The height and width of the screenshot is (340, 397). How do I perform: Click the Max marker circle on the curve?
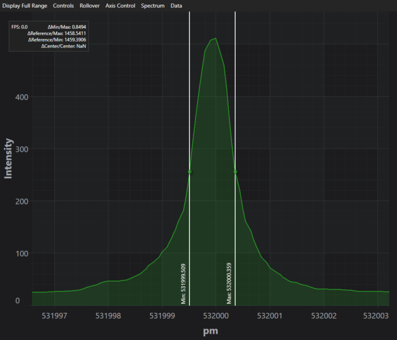pos(235,172)
